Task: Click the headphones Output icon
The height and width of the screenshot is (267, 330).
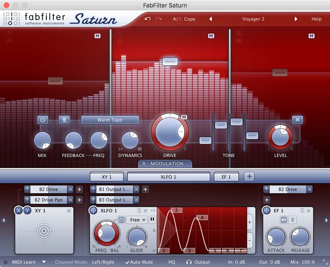Action: click(x=189, y=262)
